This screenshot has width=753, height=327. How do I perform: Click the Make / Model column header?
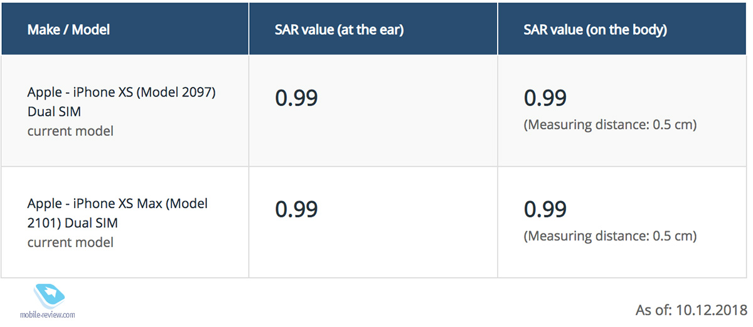pyautogui.click(x=69, y=29)
